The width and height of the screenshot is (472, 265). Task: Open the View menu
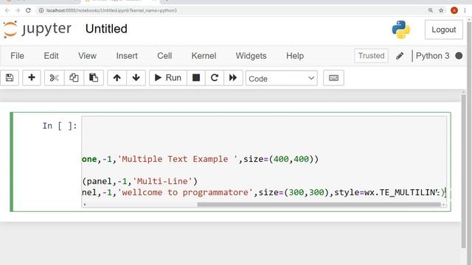point(87,56)
